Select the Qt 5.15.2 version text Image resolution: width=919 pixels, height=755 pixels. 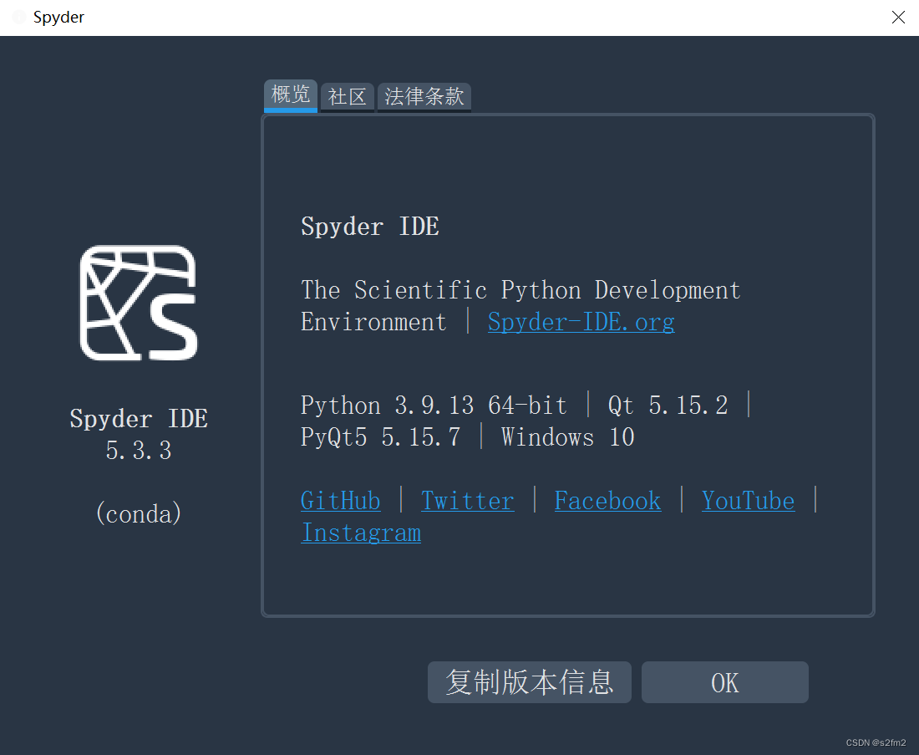click(668, 406)
